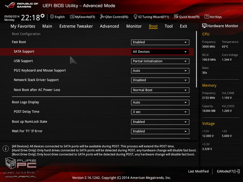Image resolution: width=243 pixels, height=182 pixels.
Task: Expand USB Support Partial Initialization dropdown
Action: click(160, 61)
